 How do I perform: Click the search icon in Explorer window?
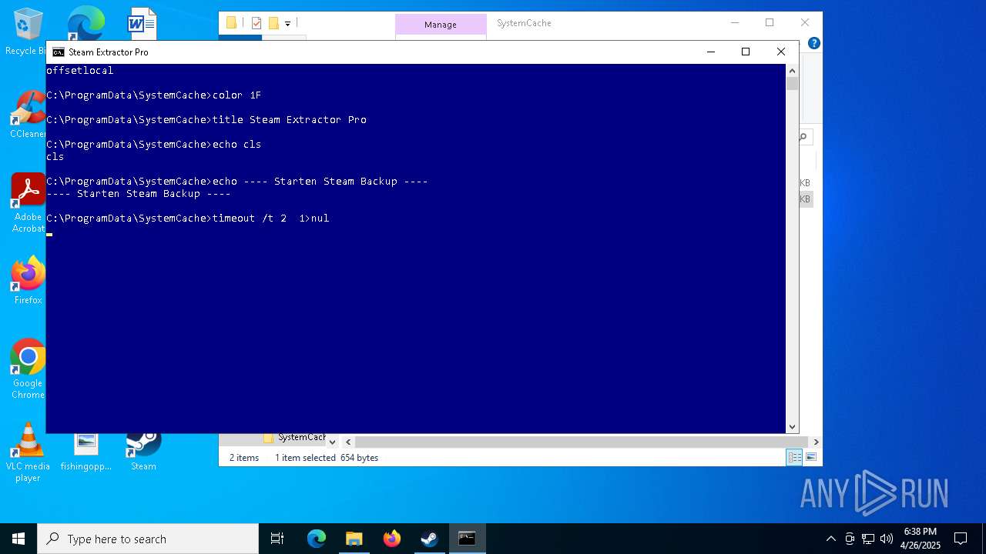click(803, 137)
